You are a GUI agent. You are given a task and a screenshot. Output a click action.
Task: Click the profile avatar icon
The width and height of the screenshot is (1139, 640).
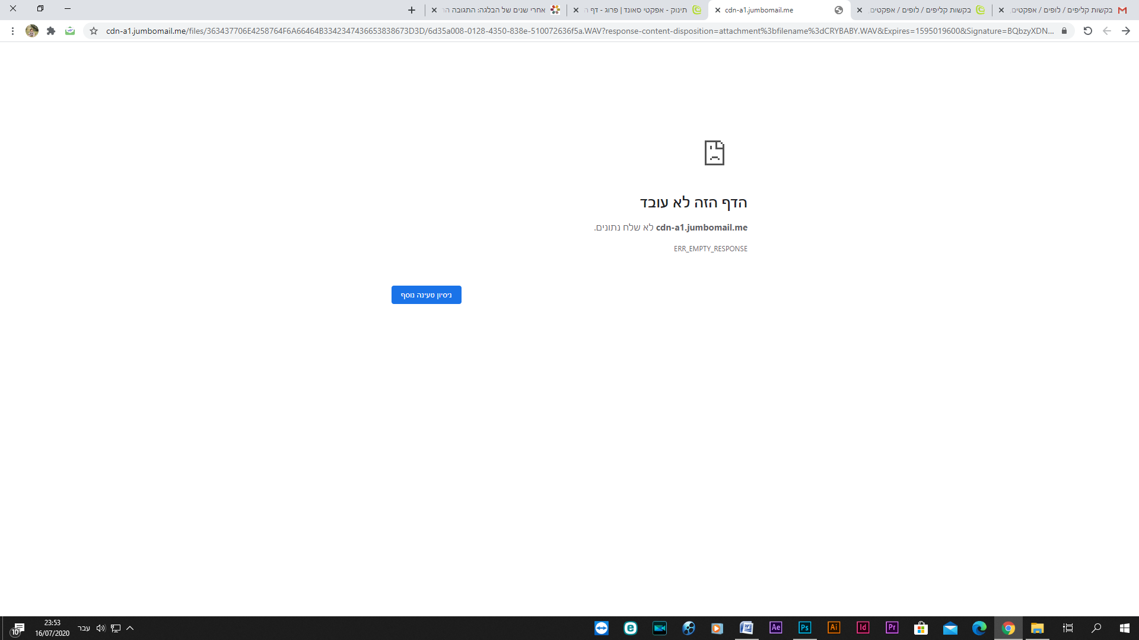coord(32,31)
